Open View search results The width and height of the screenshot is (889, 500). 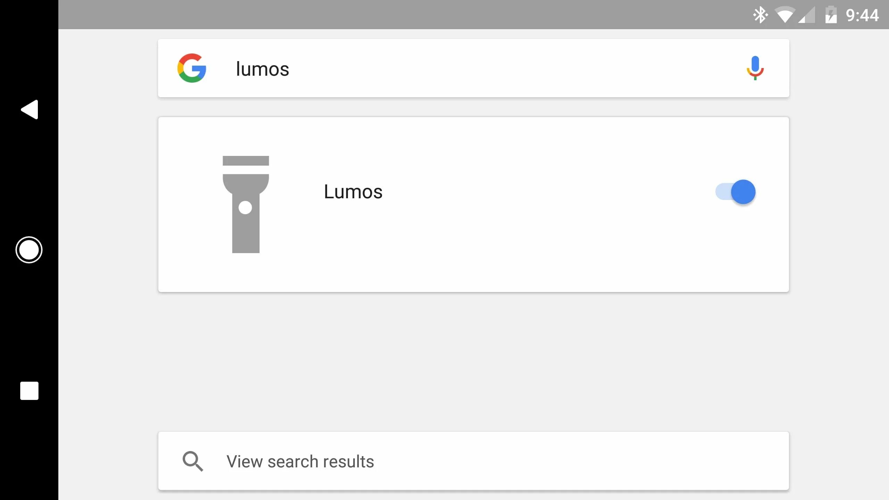pyautogui.click(x=300, y=461)
